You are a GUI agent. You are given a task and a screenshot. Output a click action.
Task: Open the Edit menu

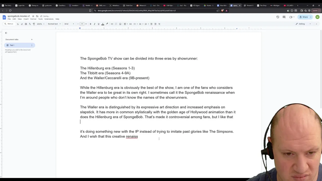point(14,19)
